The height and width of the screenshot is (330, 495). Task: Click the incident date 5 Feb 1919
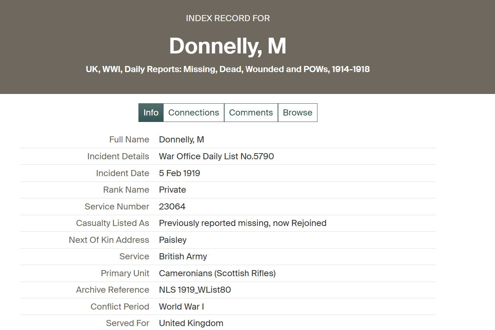(x=179, y=173)
